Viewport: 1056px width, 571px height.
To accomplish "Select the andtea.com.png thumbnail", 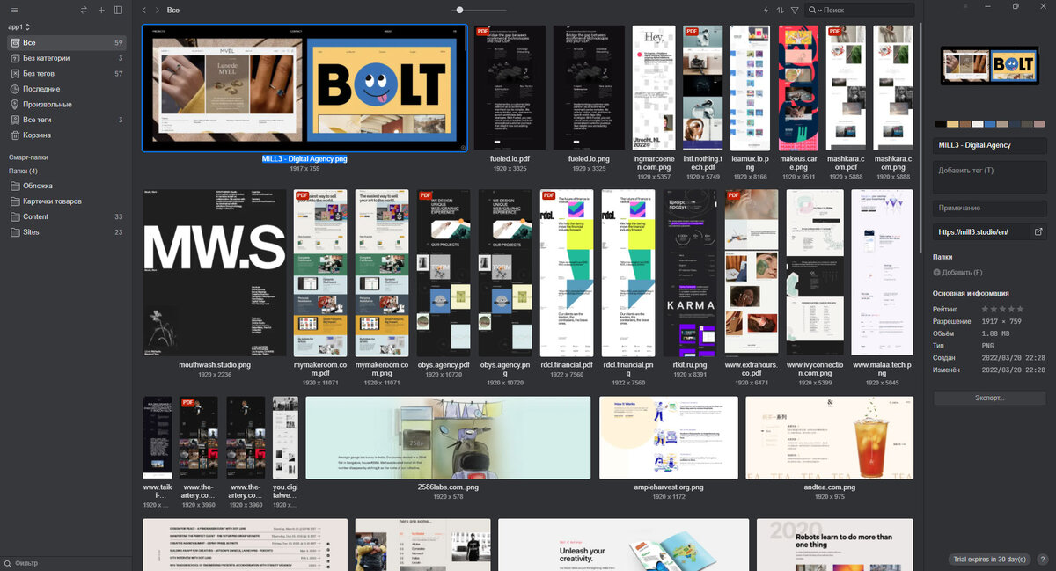I will coord(829,437).
